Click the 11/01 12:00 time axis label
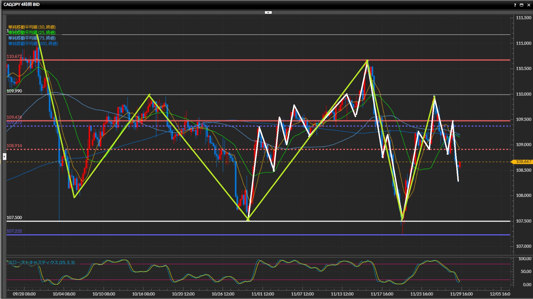 pyautogui.click(x=263, y=294)
